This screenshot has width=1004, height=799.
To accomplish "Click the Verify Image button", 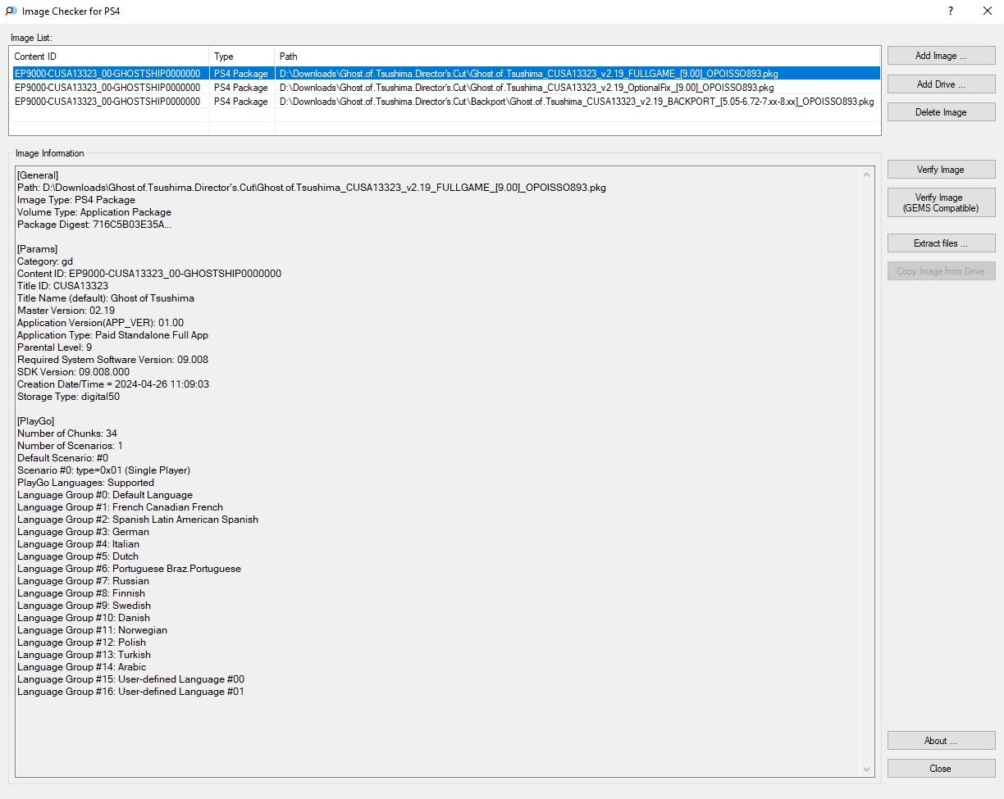I will (x=941, y=170).
